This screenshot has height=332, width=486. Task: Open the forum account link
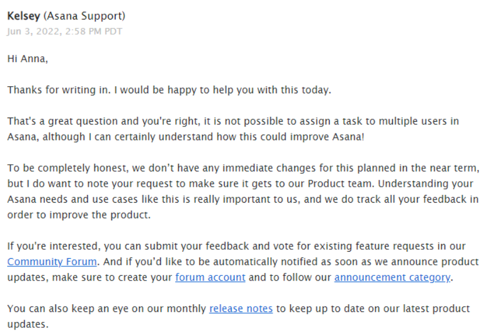pos(210,277)
